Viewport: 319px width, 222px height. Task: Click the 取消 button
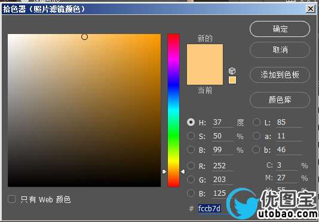click(280, 50)
